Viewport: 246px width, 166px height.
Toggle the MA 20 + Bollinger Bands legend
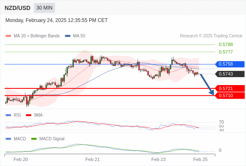coord(33,36)
